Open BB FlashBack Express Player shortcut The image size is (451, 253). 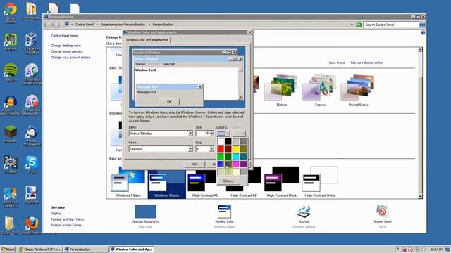32,74
